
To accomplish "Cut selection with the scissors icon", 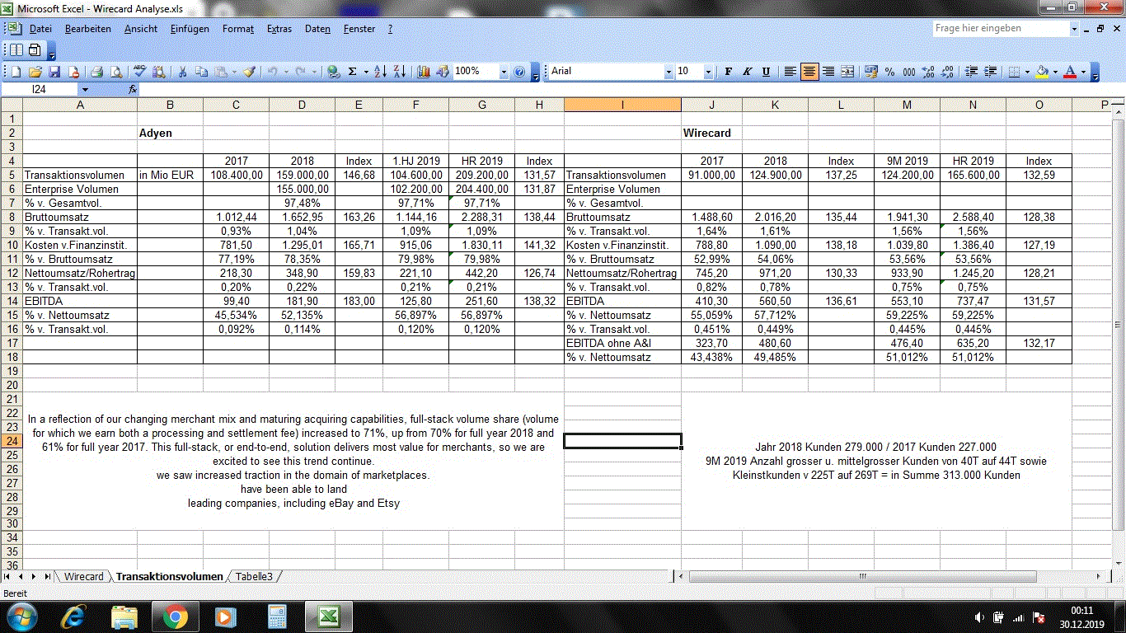I will coord(182,72).
